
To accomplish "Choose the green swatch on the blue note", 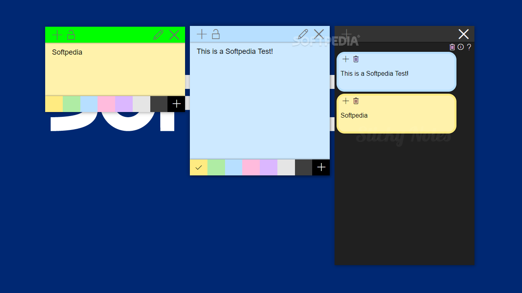I will point(216,167).
